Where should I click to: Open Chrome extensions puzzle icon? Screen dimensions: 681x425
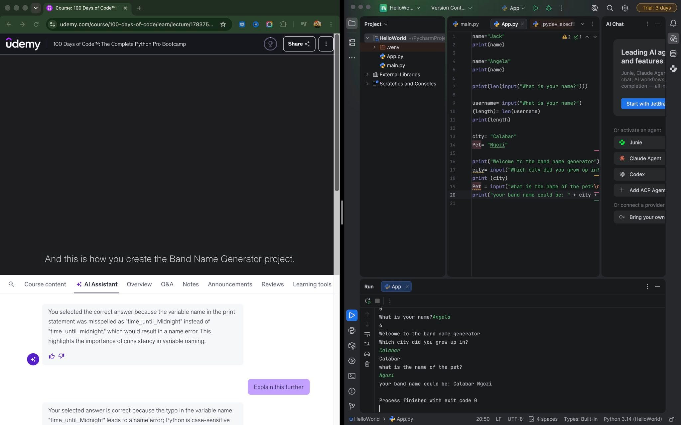(283, 24)
